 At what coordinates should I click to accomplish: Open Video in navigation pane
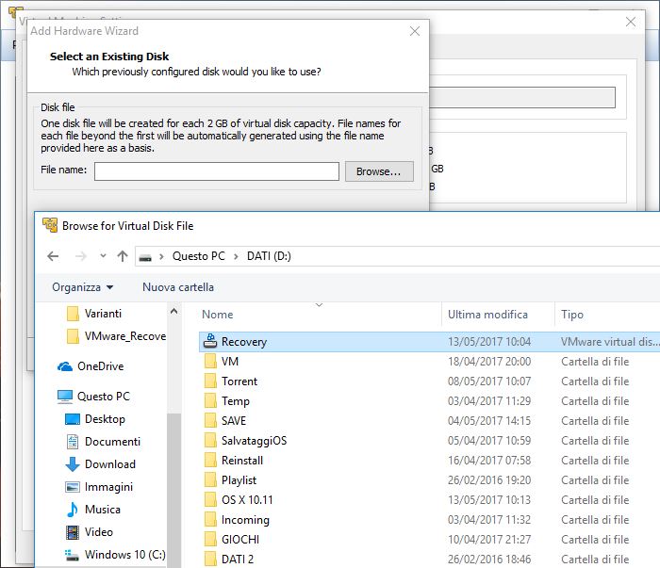(x=90, y=532)
